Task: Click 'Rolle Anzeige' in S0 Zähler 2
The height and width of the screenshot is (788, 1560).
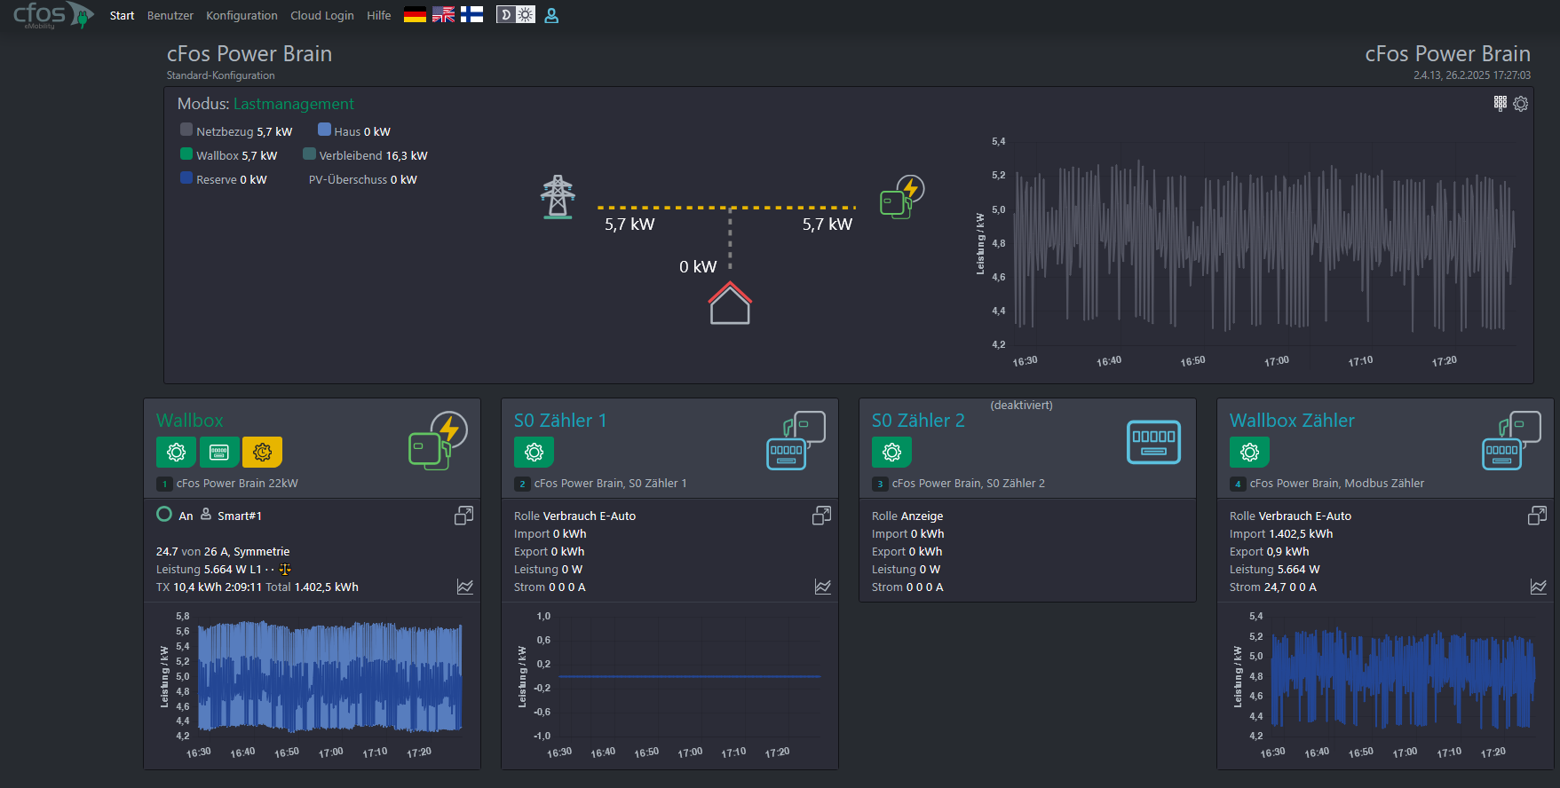Action: click(907, 516)
